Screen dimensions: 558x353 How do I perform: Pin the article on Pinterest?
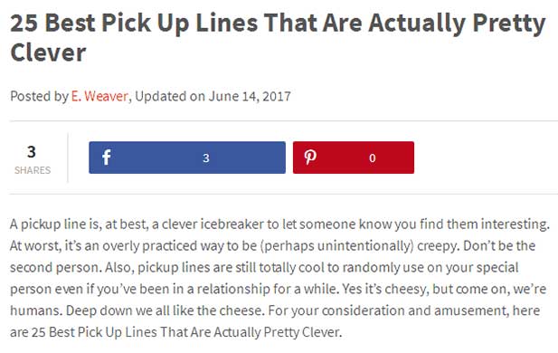point(354,157)
